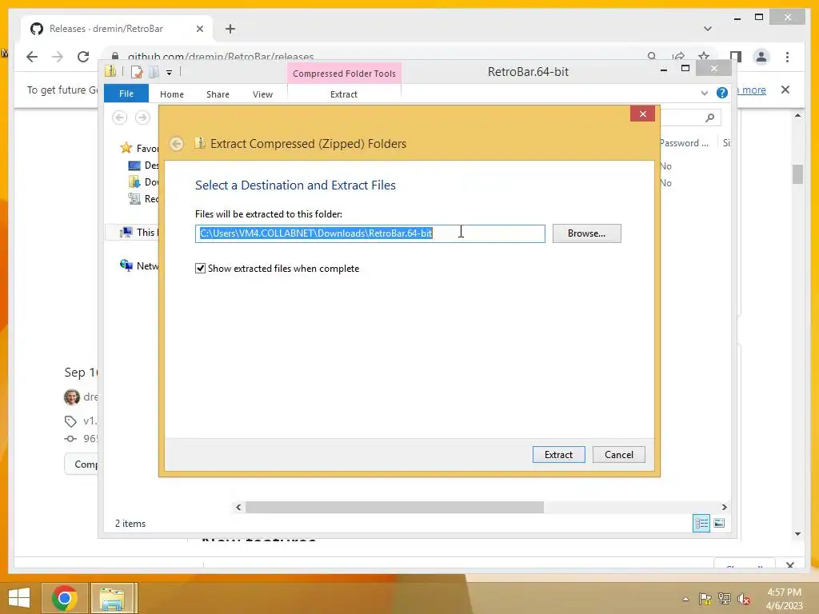
Task: Click the Password protected column header
Action: (685, 143)
